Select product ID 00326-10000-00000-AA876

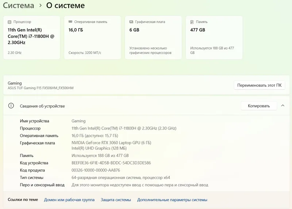[x=96, y=170]
